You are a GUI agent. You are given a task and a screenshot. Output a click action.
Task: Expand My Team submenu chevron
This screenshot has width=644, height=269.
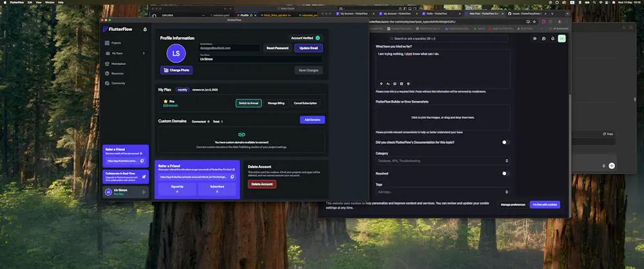point(144,53)
